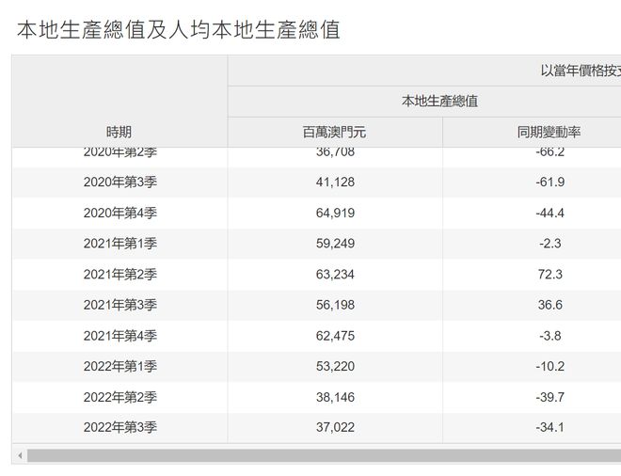Select the 2021年第2季 row label
Image resolution: width=621 pixels, height=476 pixels.
[119, 275]
